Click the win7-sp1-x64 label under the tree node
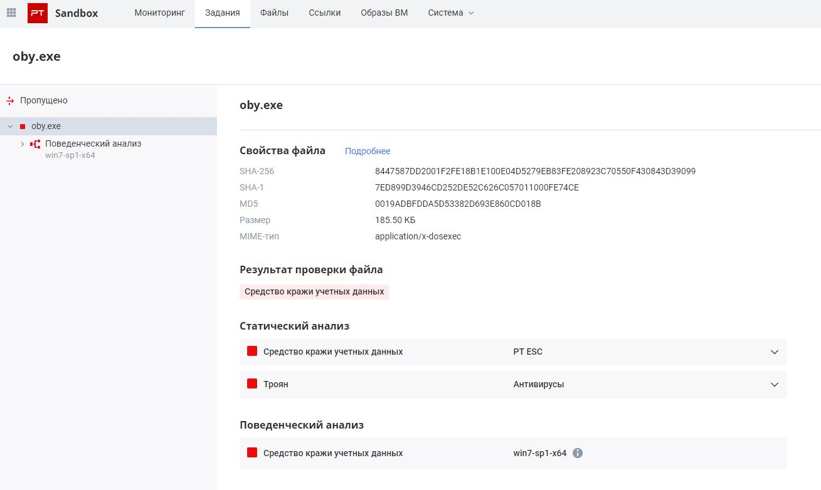This screenshot has height=490, width=821. (x=70, y=155)
